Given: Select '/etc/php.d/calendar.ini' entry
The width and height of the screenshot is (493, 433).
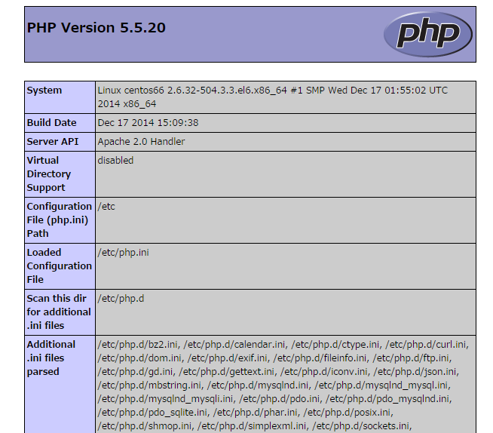Looking at the screenshot, I should 234,345.
